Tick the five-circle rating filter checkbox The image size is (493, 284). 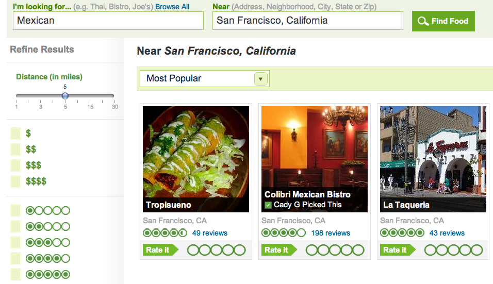pos(15,274)
